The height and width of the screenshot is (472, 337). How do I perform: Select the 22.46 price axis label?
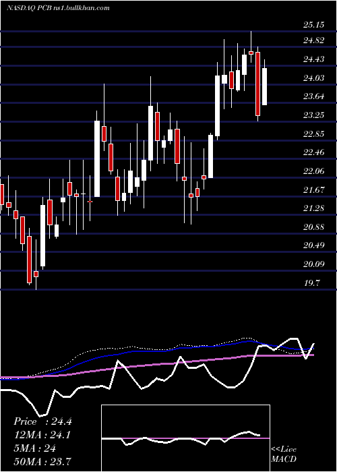point(314,152)
